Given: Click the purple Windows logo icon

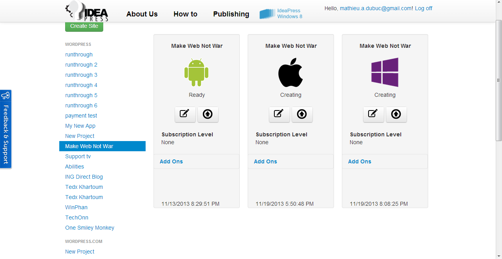Looking at the screenshot, I should pyautogui.click(x=385, y=72).
